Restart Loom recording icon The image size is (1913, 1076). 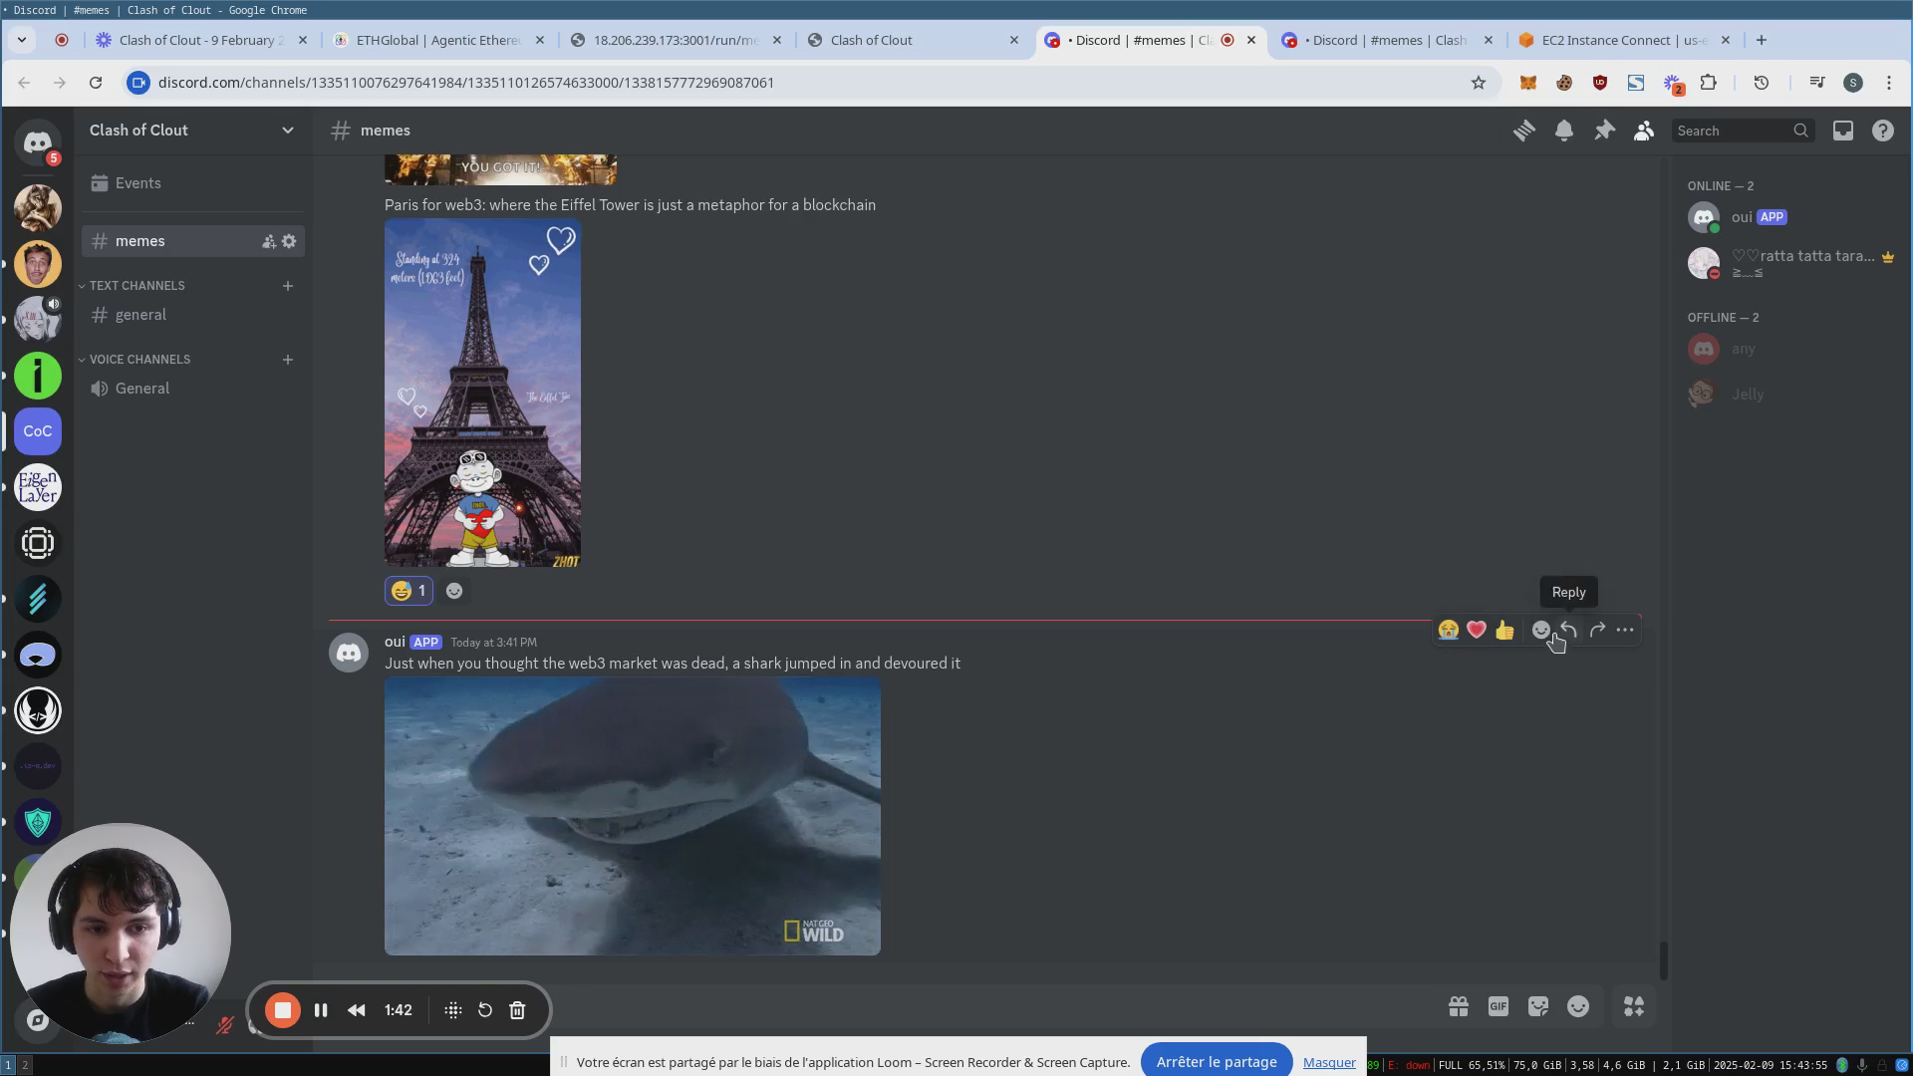(485, 1010)
